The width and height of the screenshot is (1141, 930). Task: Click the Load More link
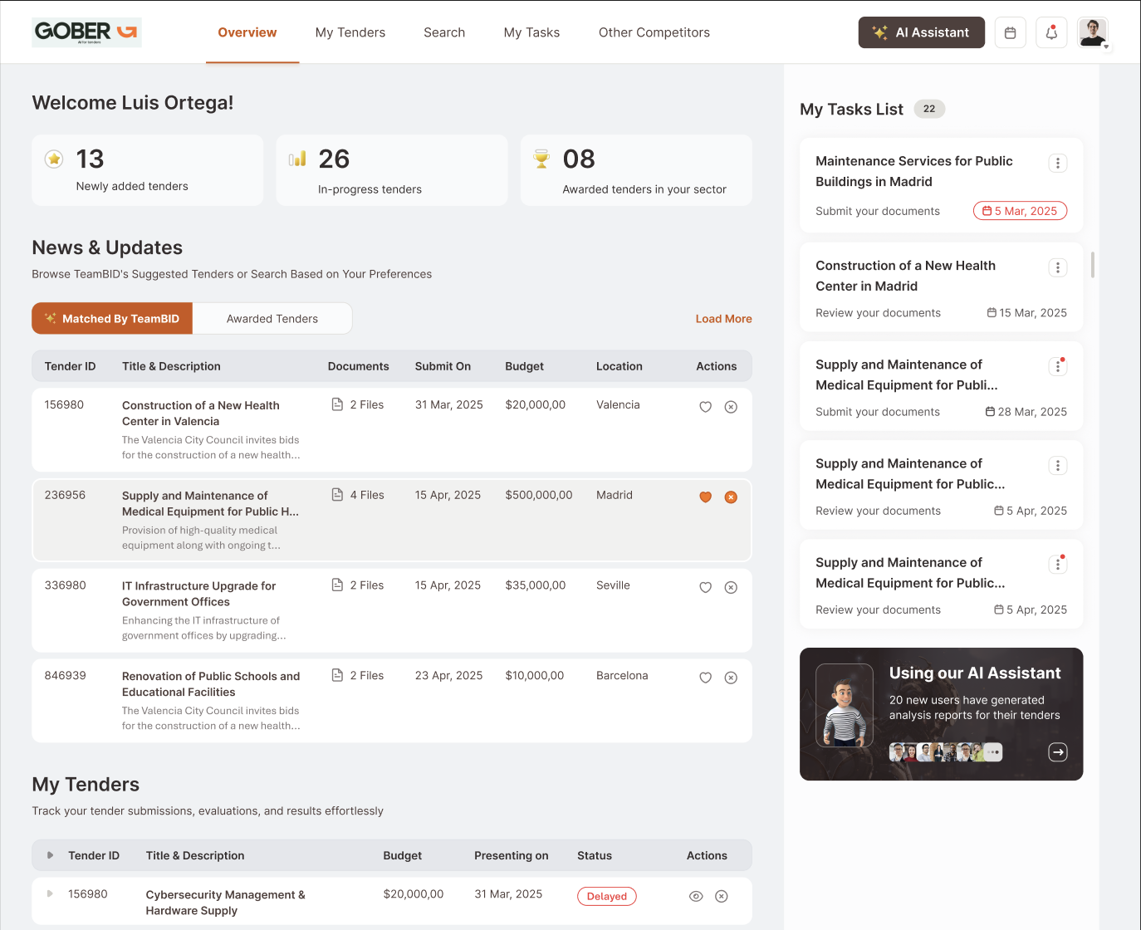point(723,319)
